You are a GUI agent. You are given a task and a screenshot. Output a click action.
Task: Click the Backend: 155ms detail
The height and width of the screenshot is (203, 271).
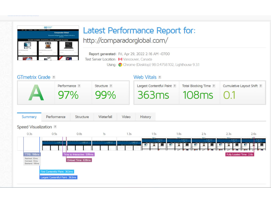coord(32,163)
